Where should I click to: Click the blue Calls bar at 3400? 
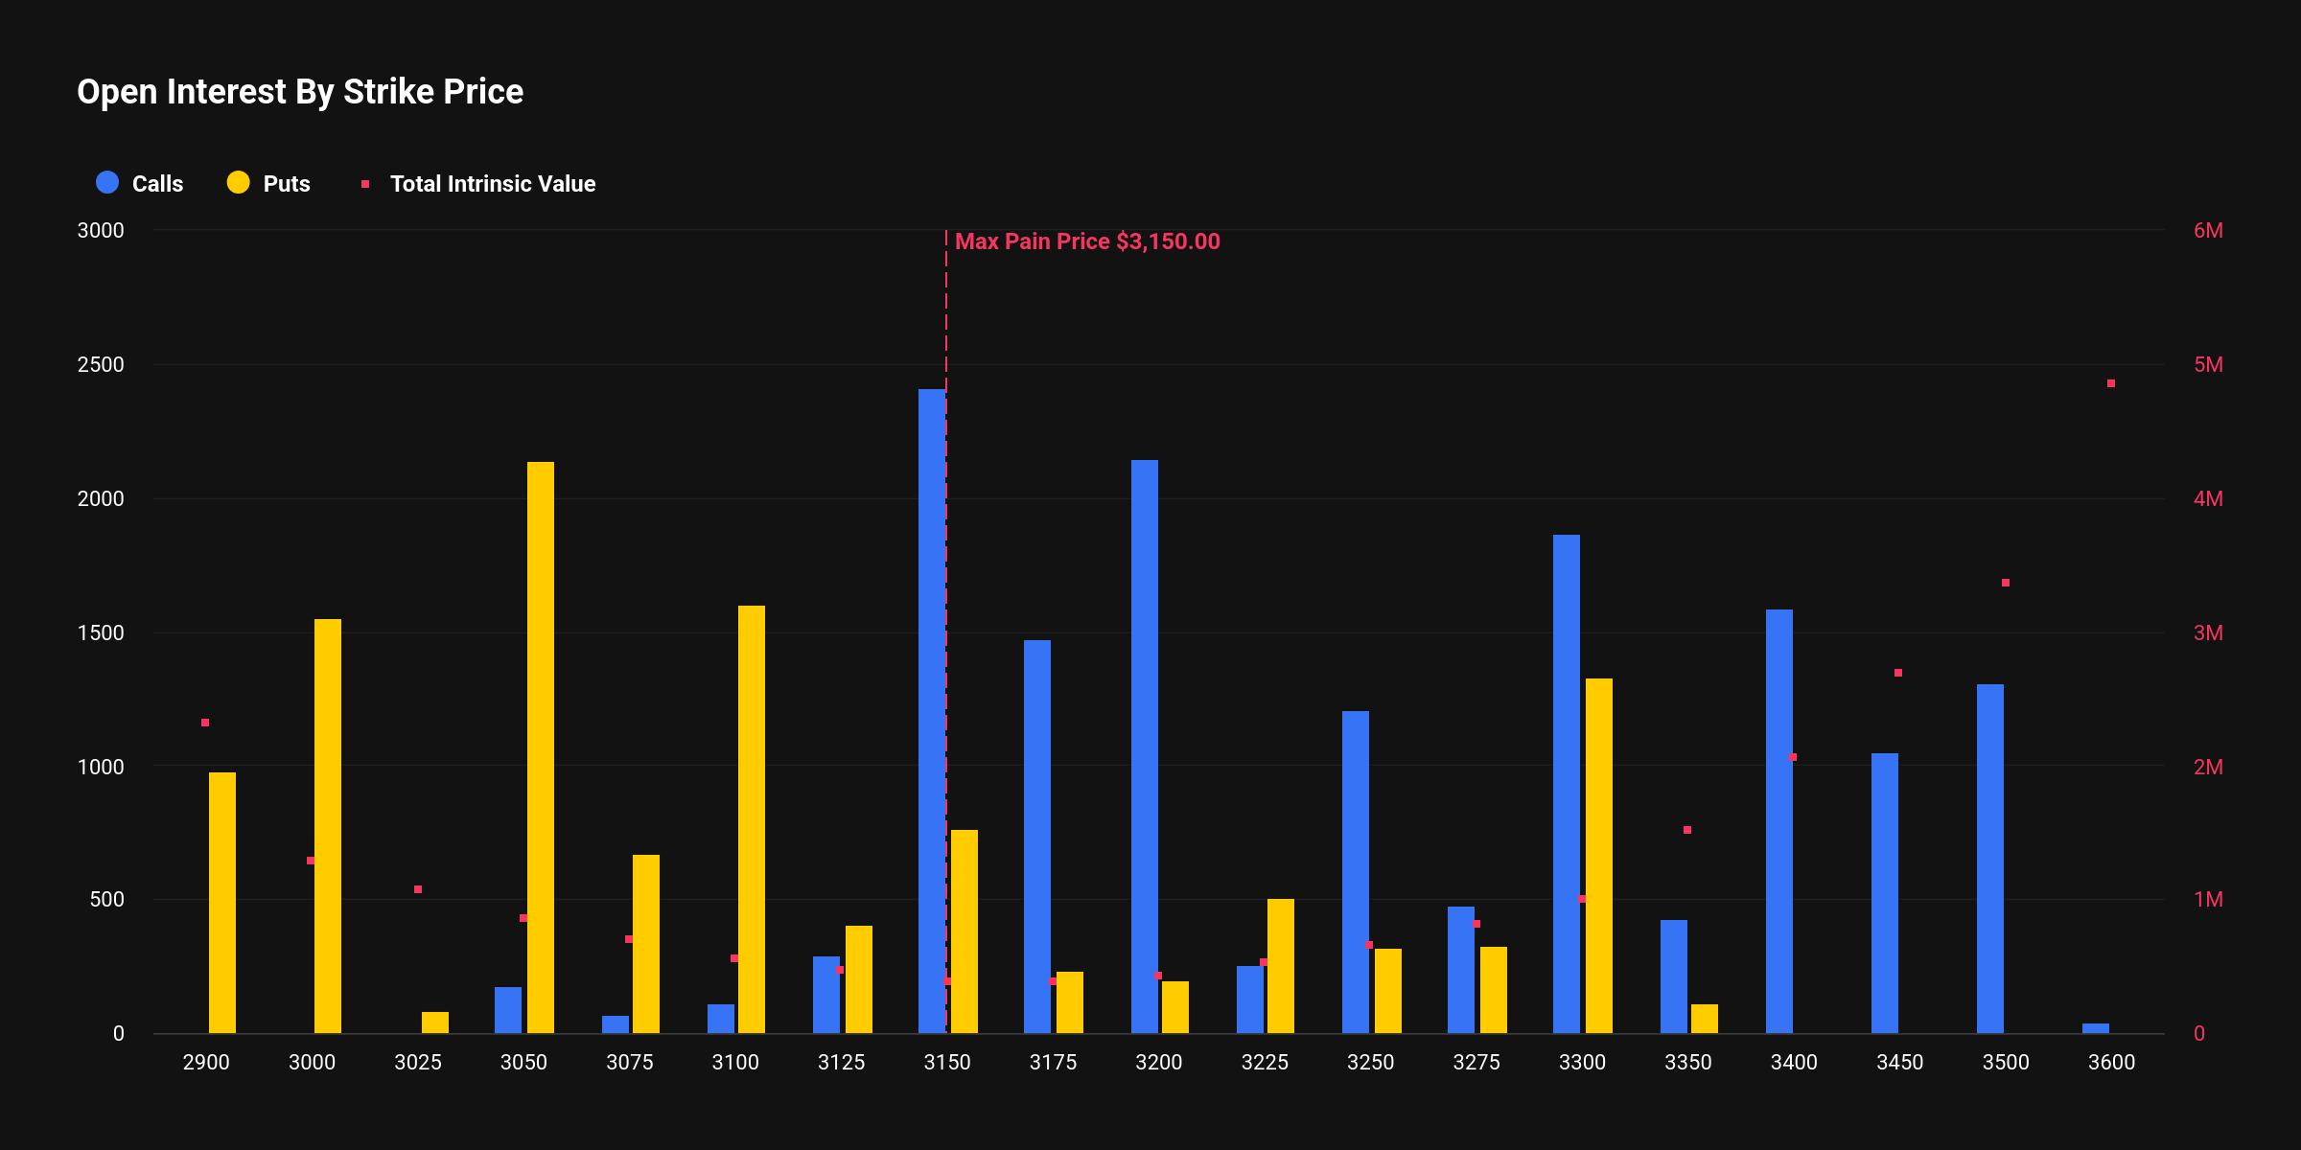tap(1778, 821)
